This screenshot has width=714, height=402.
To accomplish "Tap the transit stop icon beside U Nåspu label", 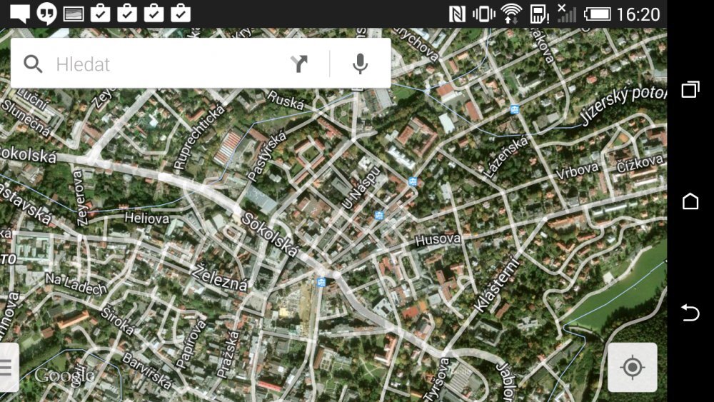I will pos(379,215).
